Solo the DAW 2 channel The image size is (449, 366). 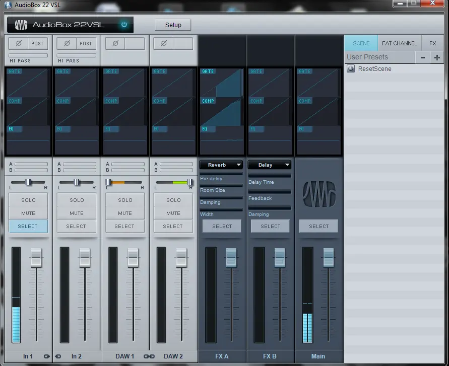coord(173,200)
